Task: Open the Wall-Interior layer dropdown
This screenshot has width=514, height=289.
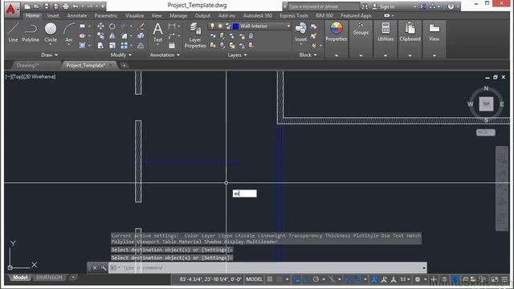Action: click(288, 26)
